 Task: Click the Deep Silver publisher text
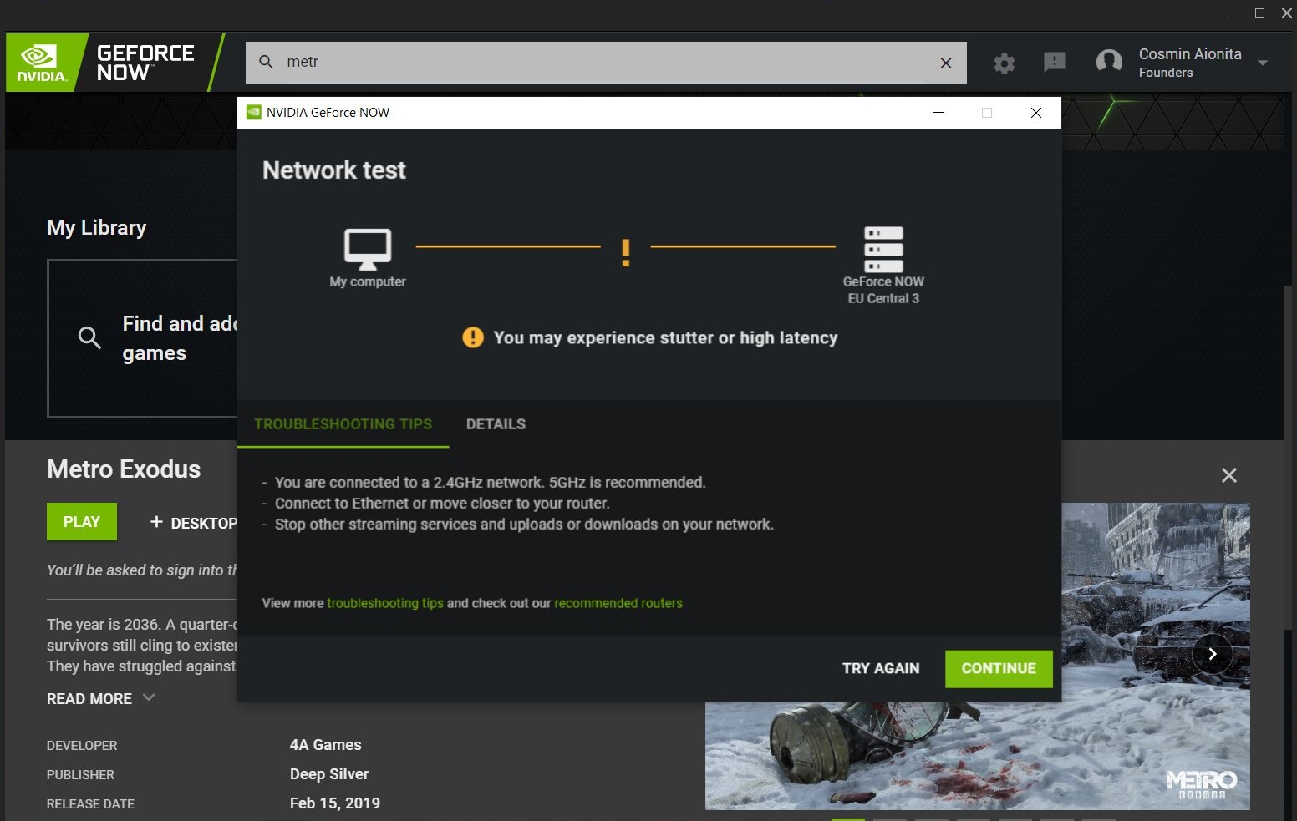[x=329, y=774]
